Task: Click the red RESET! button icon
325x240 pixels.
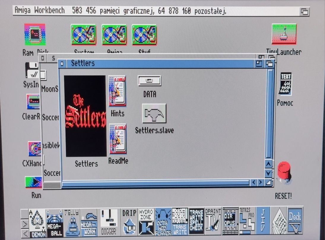Action: (284, 172)
